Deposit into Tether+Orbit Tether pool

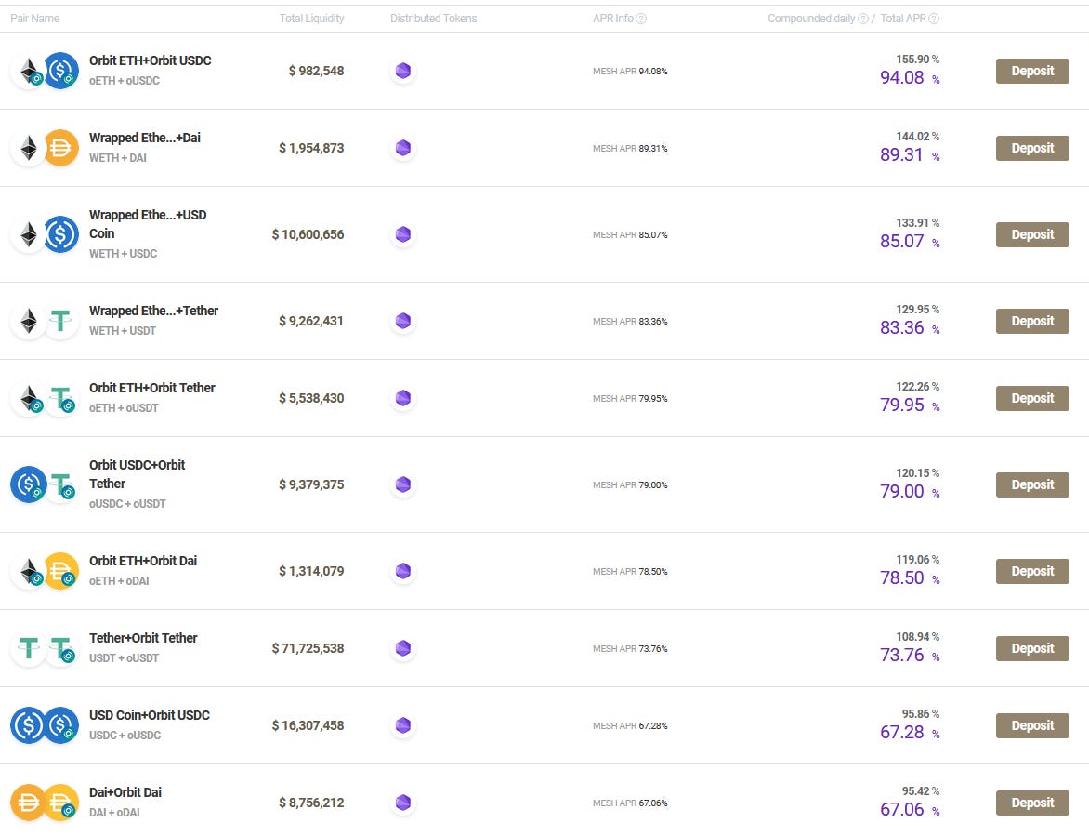pyautogui.click(x=1032, y=648)
